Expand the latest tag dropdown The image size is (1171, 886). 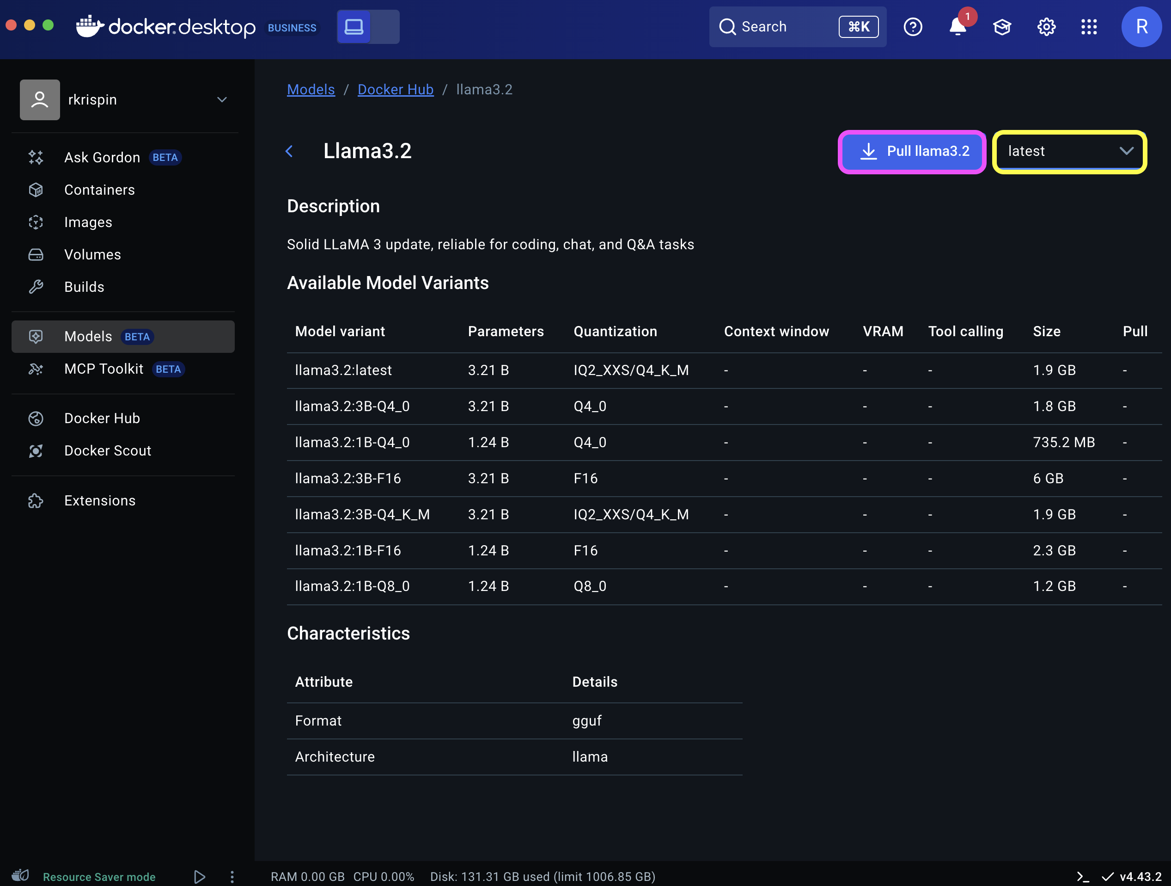pyautogui.click(x=1069, y=152)
